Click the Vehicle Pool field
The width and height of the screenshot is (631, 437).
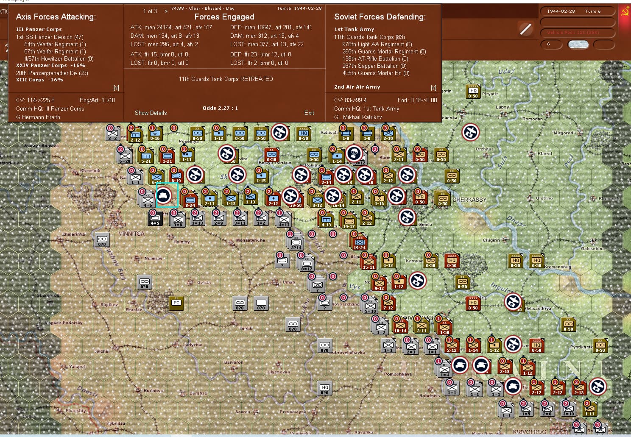pyautogui.click(x=578, y=33)
